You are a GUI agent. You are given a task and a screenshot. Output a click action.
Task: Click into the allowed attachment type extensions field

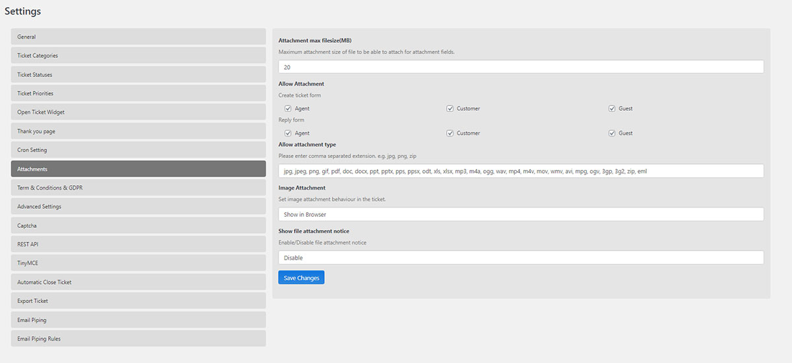click(521, 171)
